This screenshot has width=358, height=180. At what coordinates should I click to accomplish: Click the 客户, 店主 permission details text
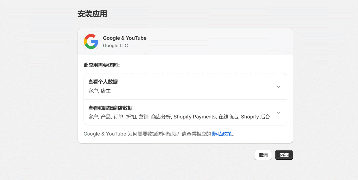click(99, 91)
